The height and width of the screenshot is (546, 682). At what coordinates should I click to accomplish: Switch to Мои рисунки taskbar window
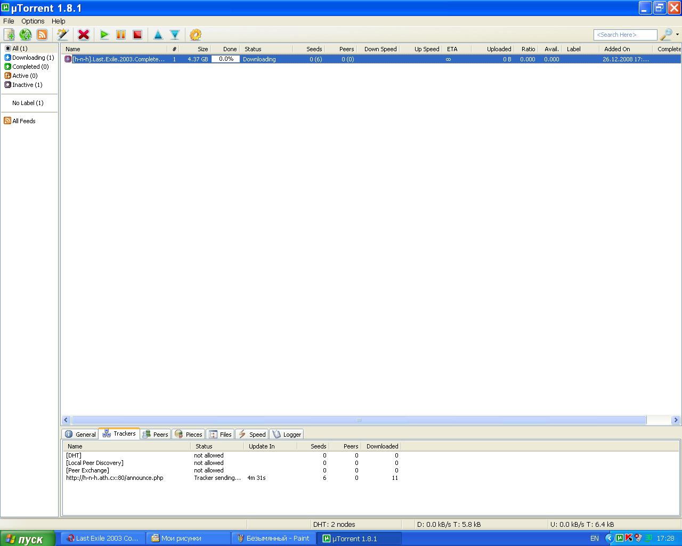click(x=189, y=539)
